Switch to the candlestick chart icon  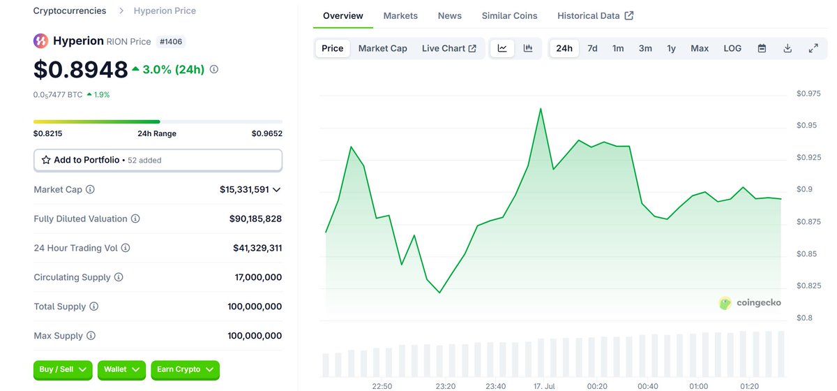528,48
